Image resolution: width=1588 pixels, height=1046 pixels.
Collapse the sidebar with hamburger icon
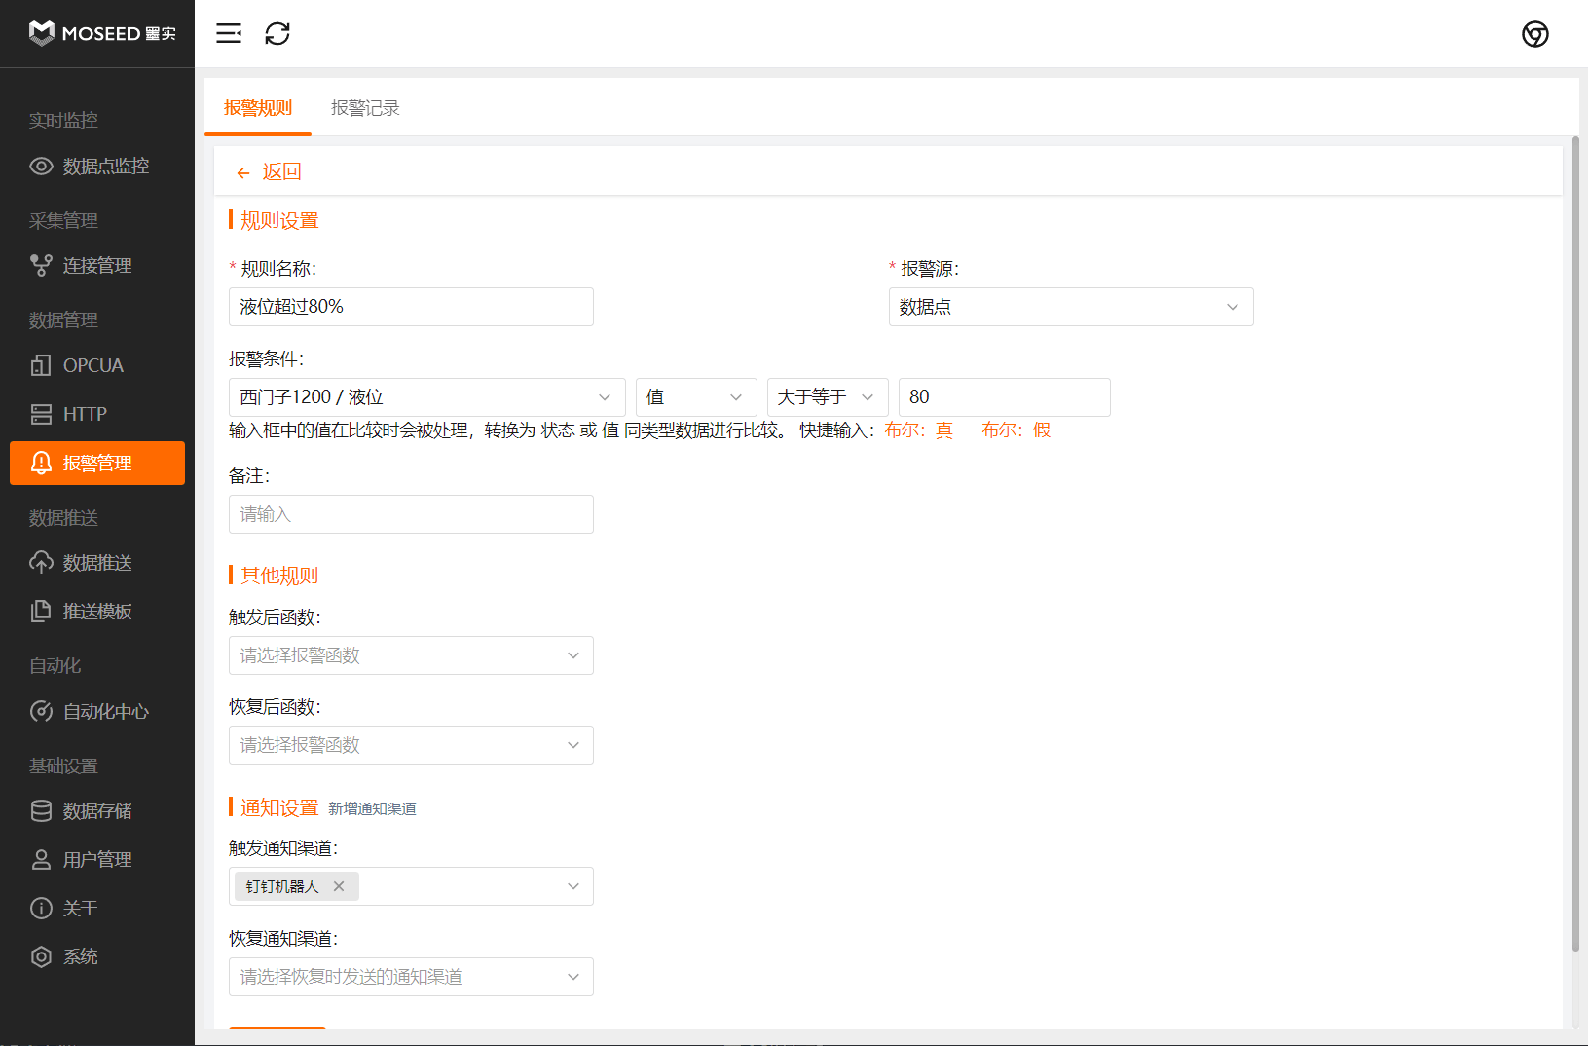[x=229, y=33]
